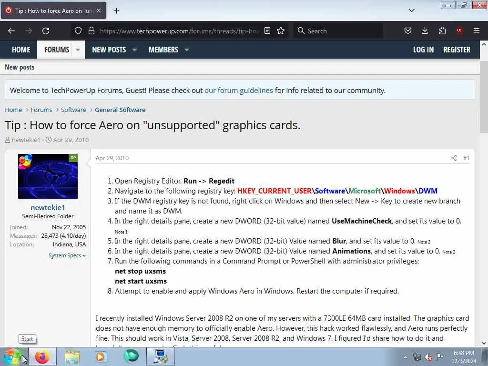Click the LOG IN link
The height and width of the screenshot is (366, 488).
[423, 50]
